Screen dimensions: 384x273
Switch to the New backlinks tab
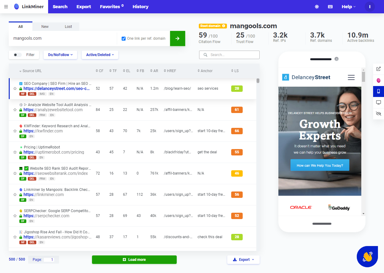45,27
